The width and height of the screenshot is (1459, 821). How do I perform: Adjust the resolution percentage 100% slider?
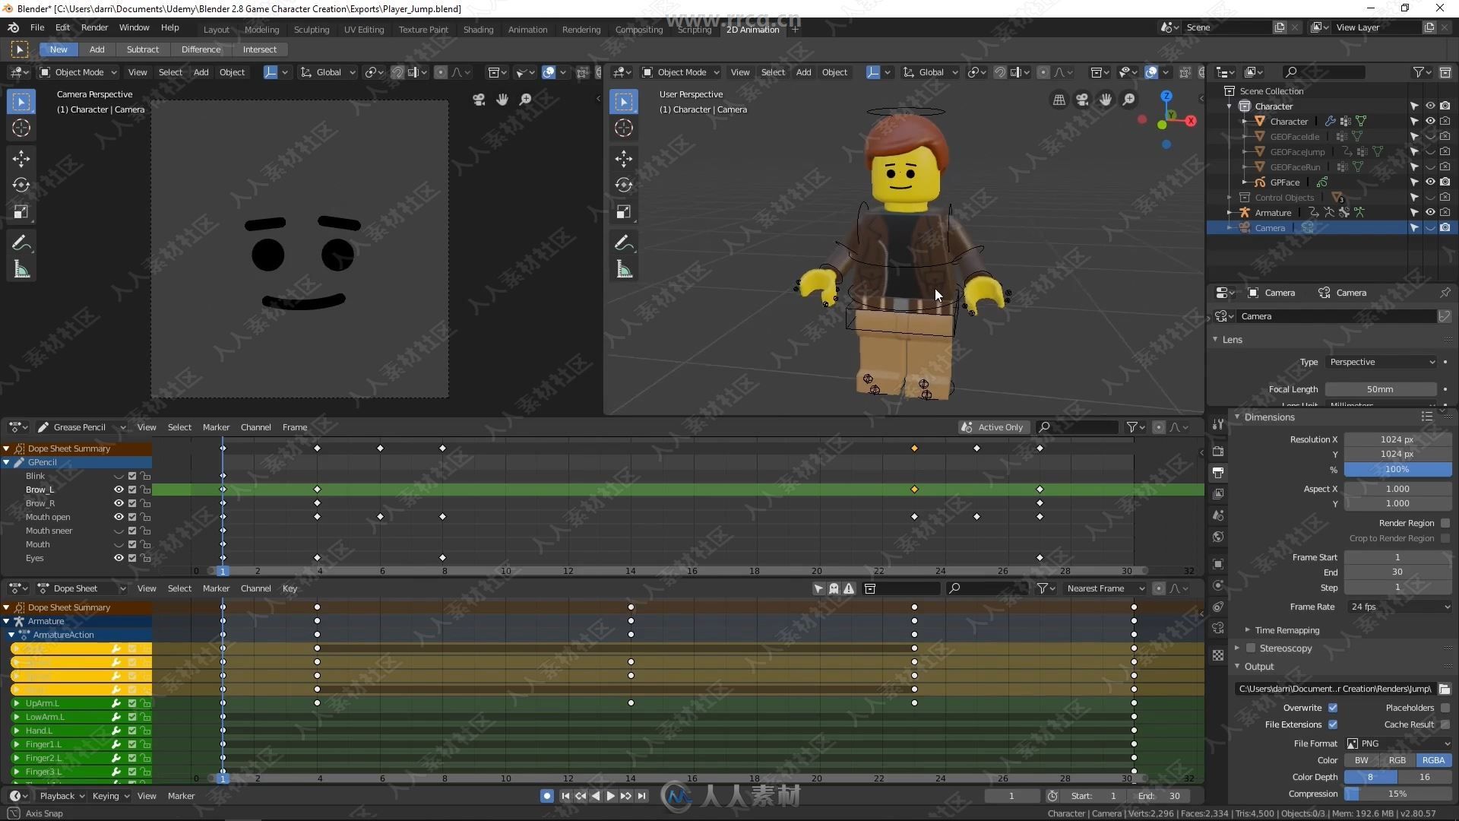(x=1398, y=470)
